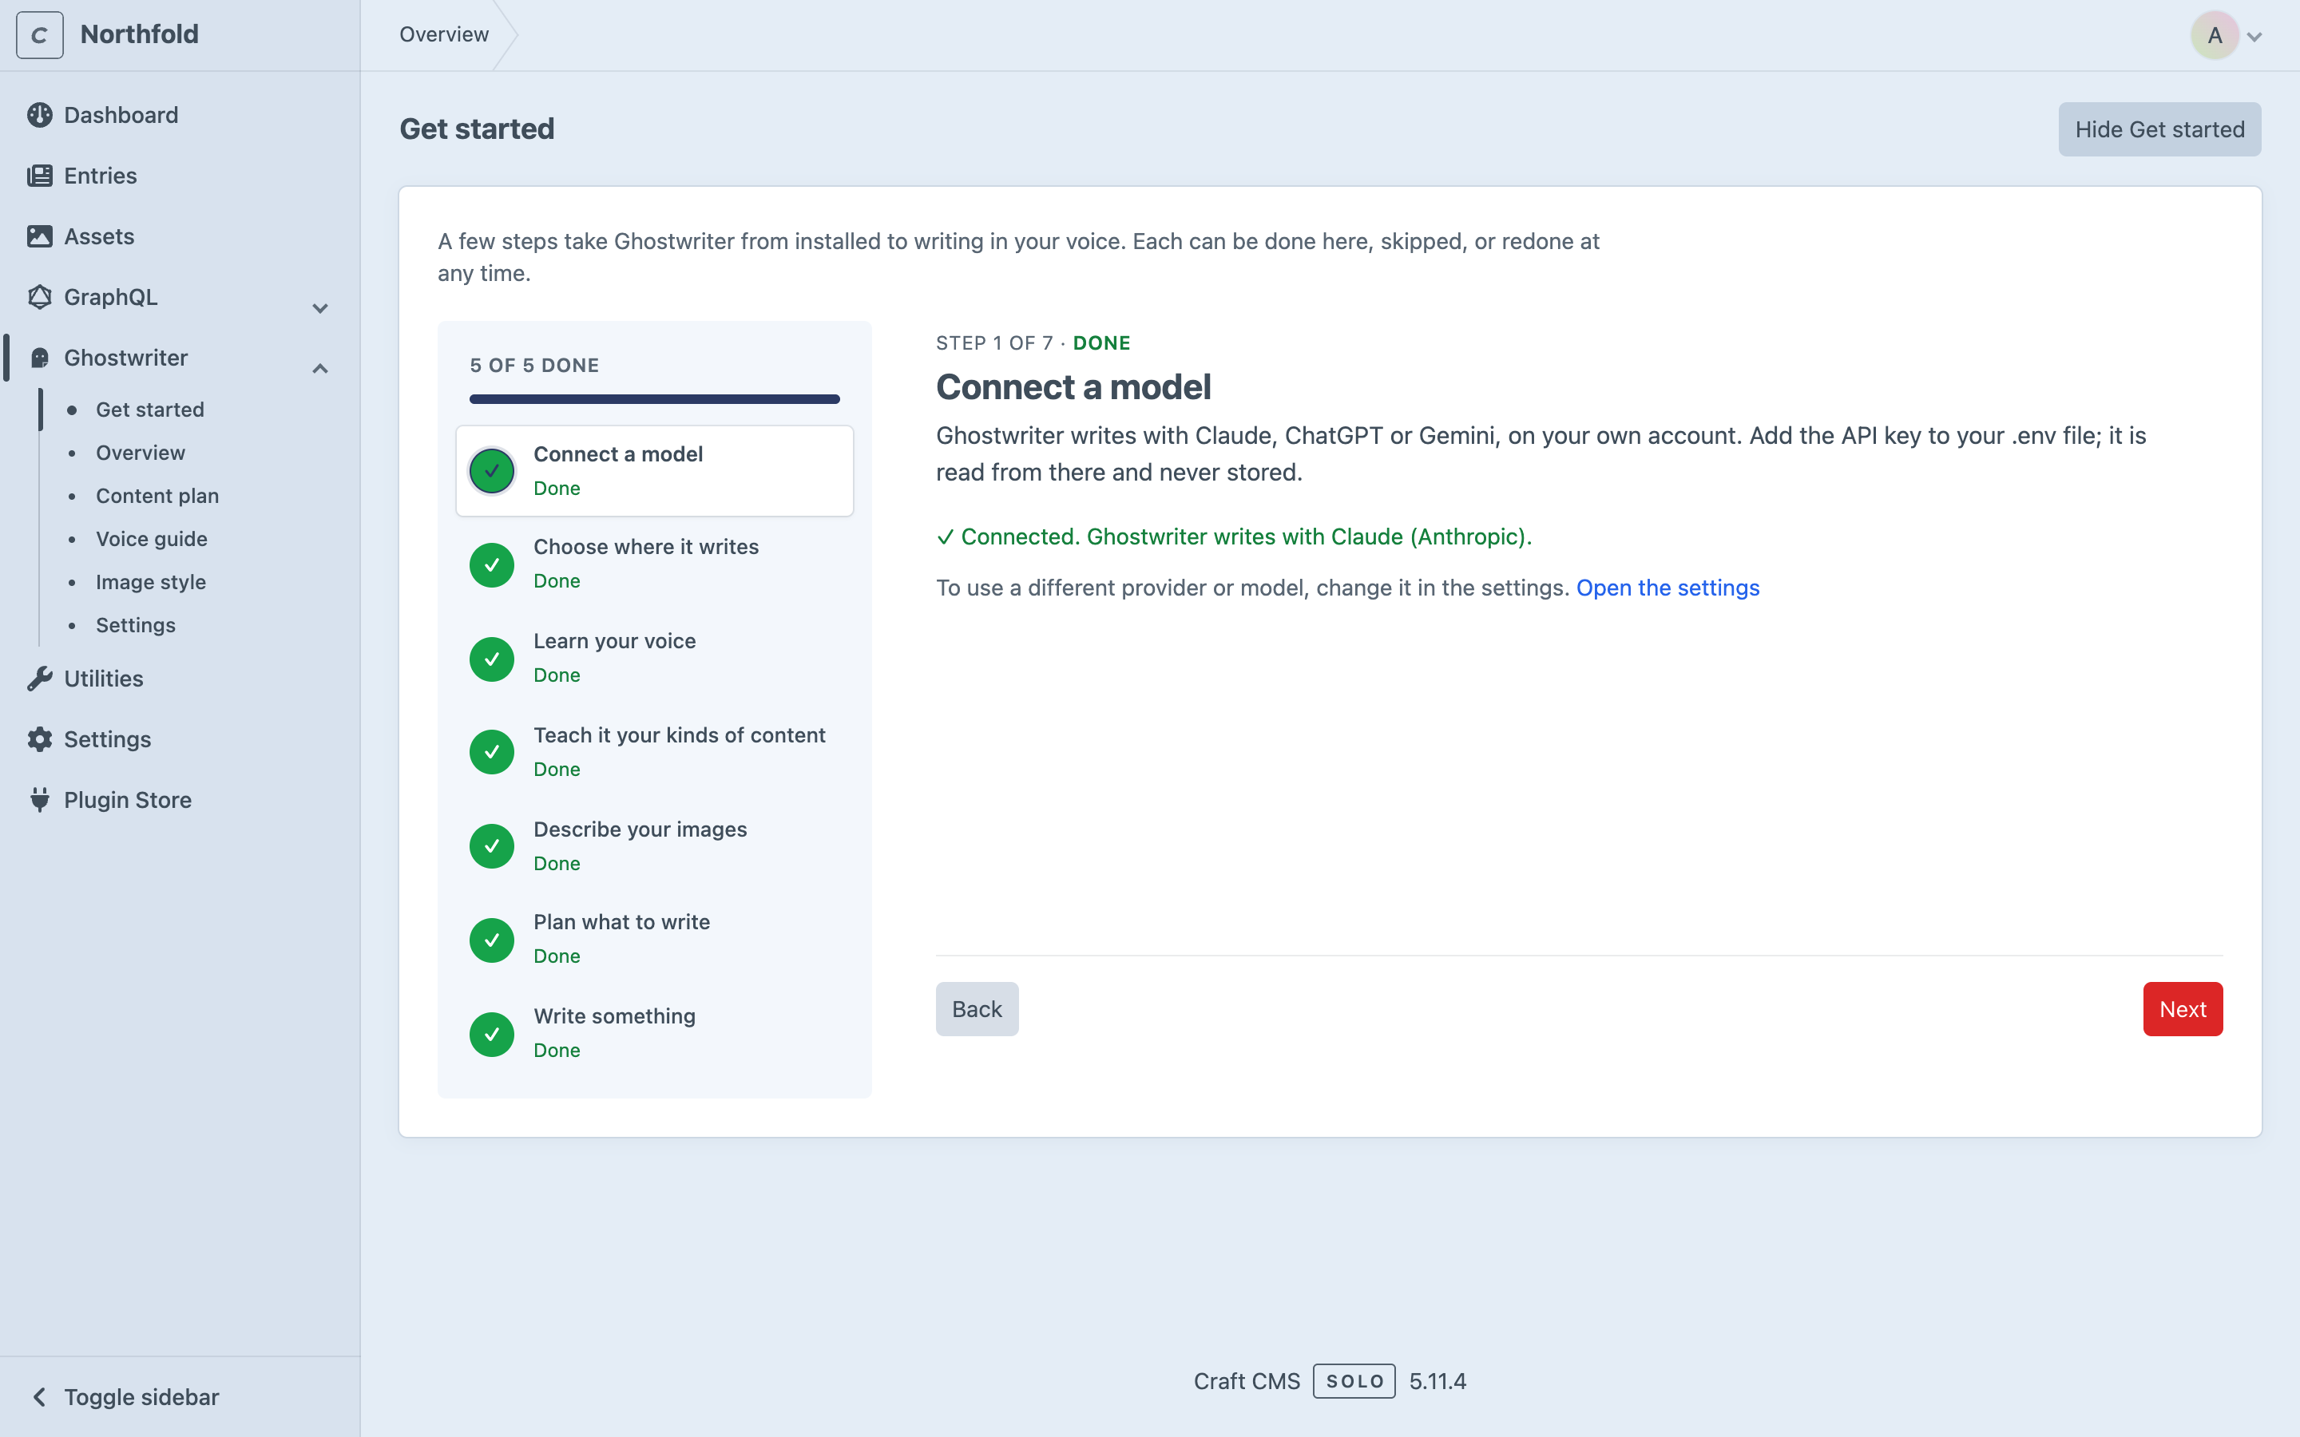This screenshot has width=2300, height=1437.
Task: Open Overview in Ghostwriter submenu
Action: point(141,453)
